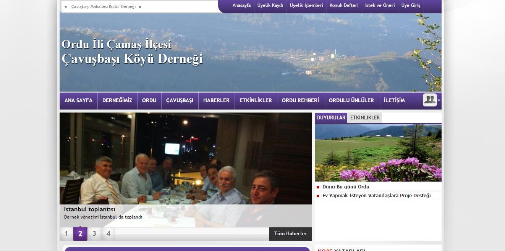This screenshot has height=251, width=505.
Task: Open the DERNEĞİMİZ menu item
Action: click(x=117, y=101)
